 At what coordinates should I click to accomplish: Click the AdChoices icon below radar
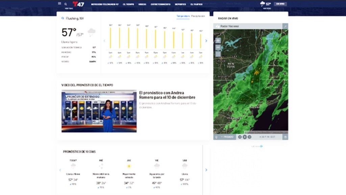click(262, 146)
